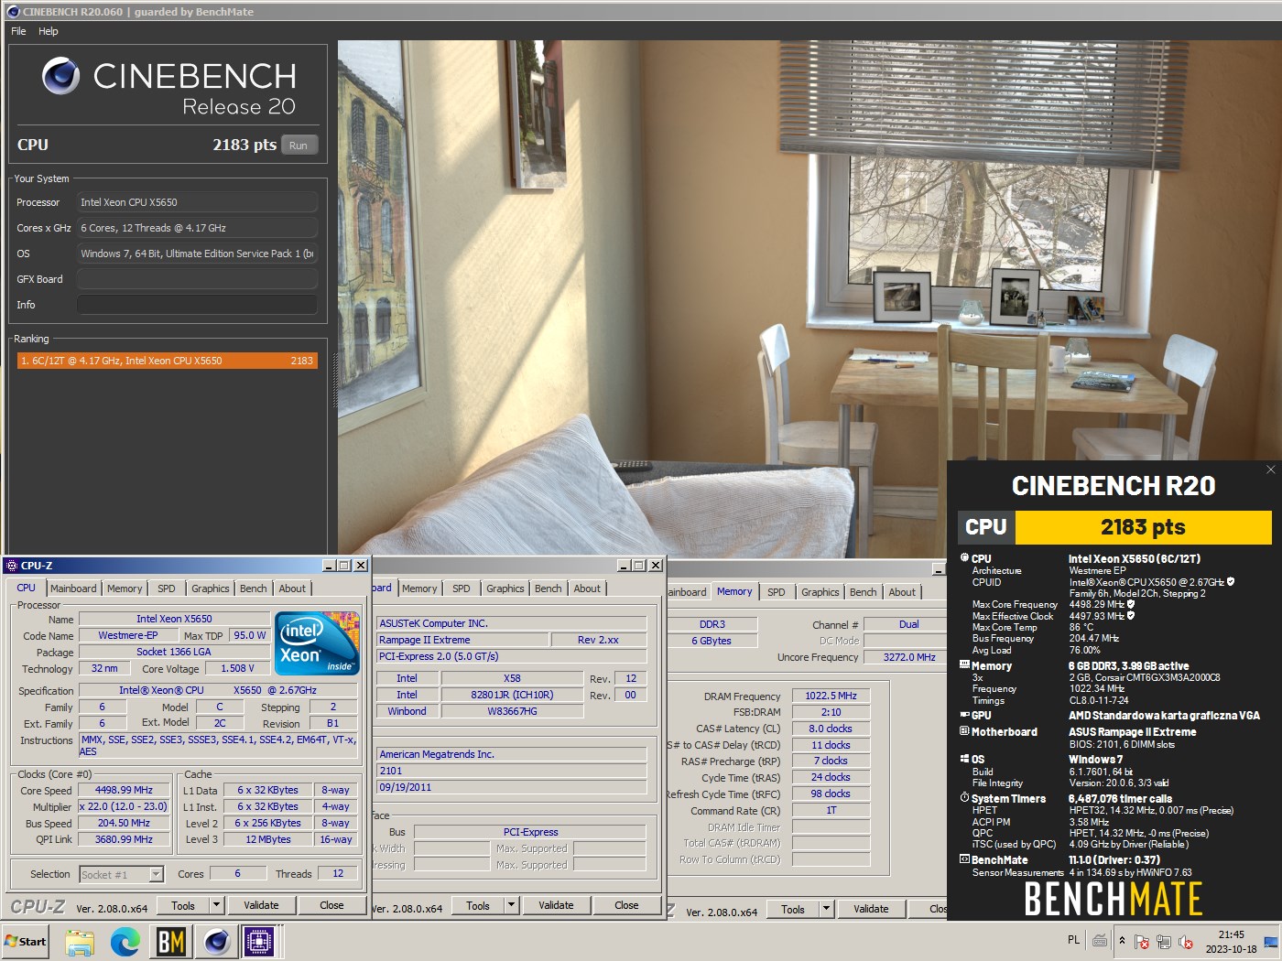
Task: Open Graphics tab in right CPU-Z window
Action: pyautogui.click(x=820, y=592)
